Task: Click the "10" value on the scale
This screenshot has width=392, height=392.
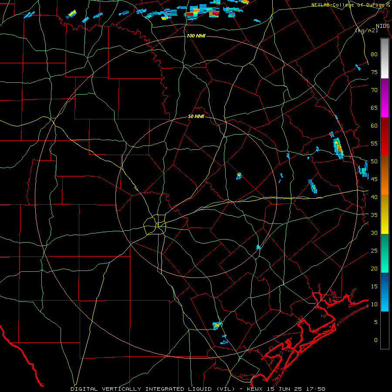Action: 374,304
